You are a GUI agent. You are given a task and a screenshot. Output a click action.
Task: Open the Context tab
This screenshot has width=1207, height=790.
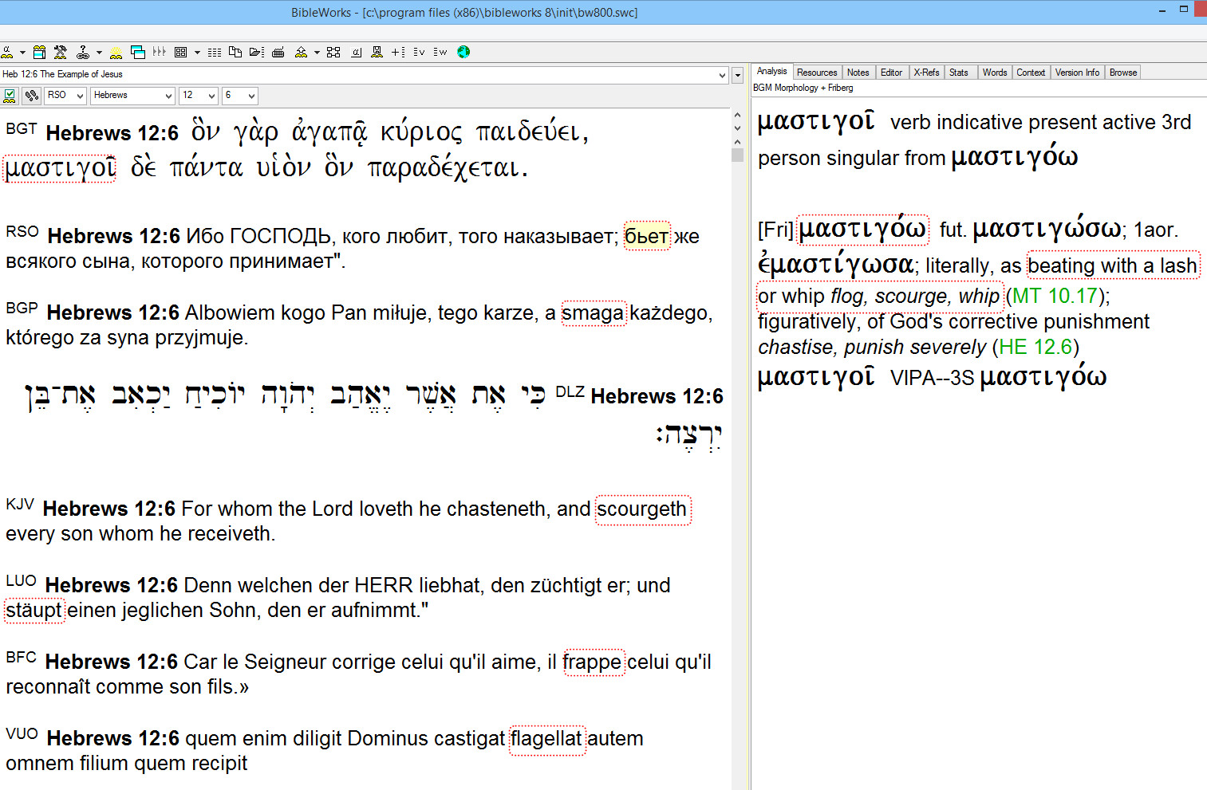[x=1031, y=73]
